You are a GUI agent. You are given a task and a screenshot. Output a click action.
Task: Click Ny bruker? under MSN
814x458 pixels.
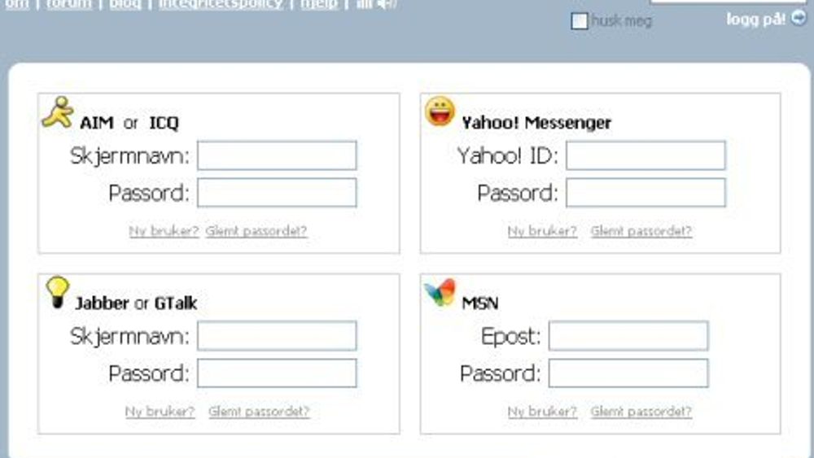coord(542,412)
